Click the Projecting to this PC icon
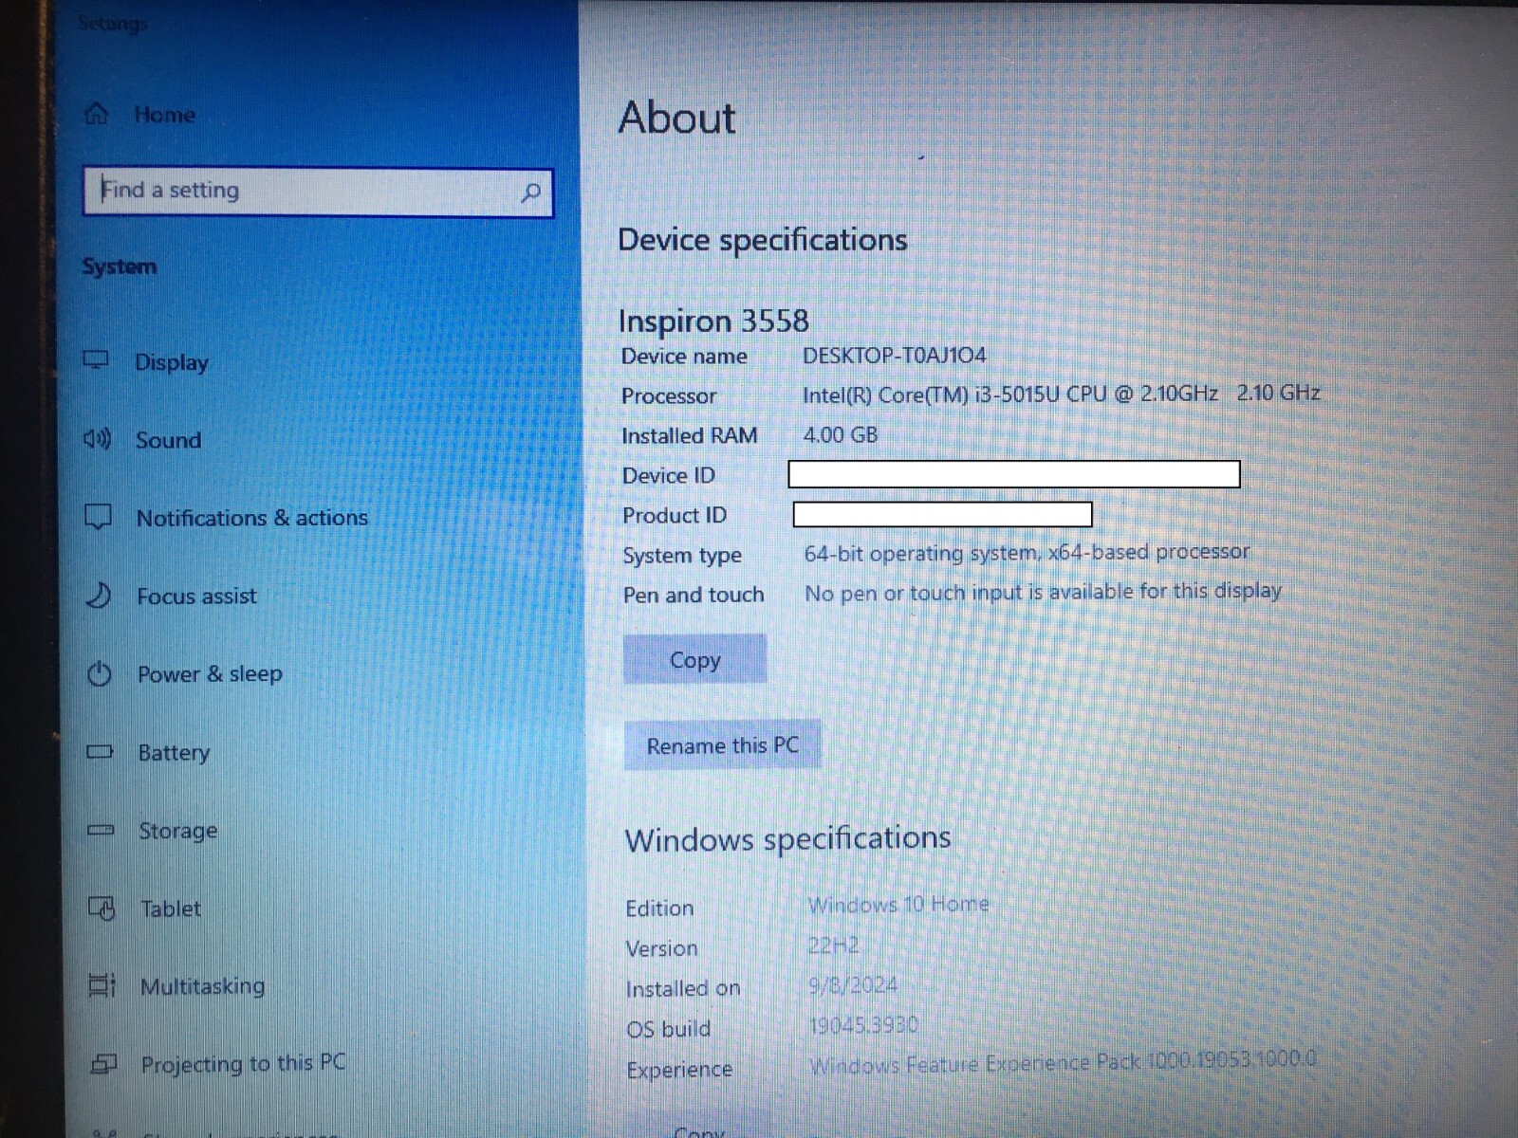1518x1138 pixels. [103, 1064]
